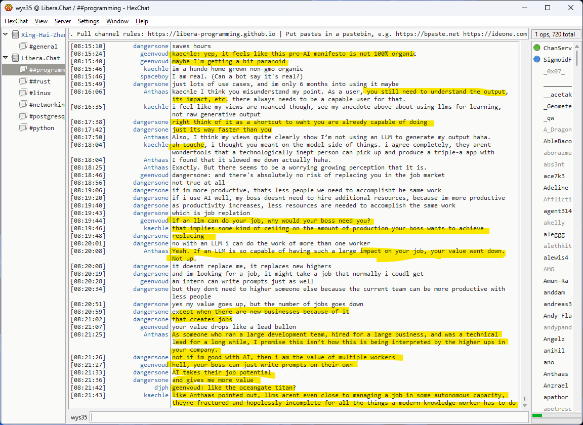This screenshot has height=425, width=583.
Task: Select the #linux channel in tree
Action: (x=40, y=93)
